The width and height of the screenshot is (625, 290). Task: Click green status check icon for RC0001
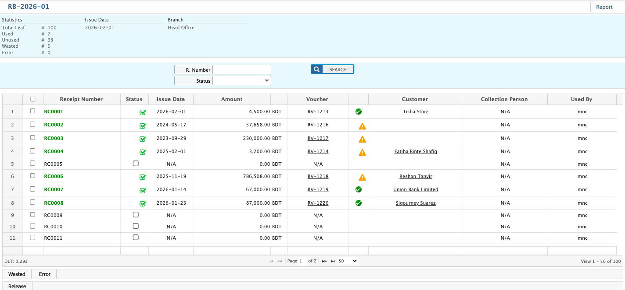[143, 112]
